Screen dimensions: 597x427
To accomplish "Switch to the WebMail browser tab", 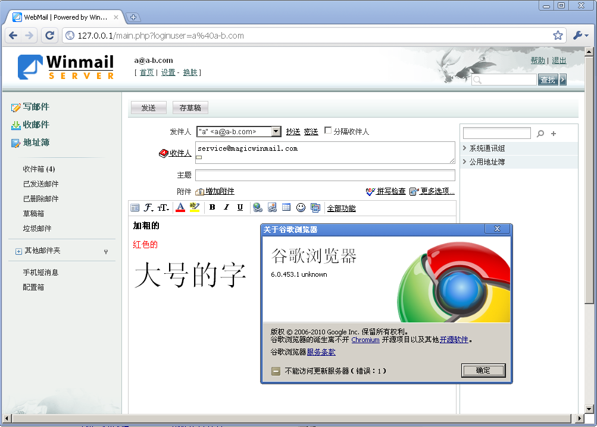I will tap(65, 17).
